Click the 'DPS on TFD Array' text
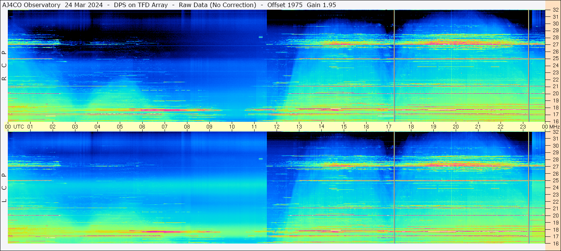 coord(140,5)
